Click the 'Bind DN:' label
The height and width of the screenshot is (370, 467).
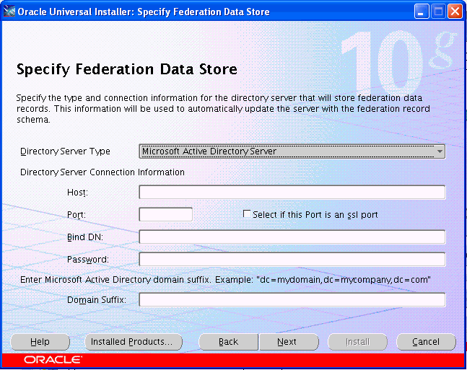[x=85, y=237]
